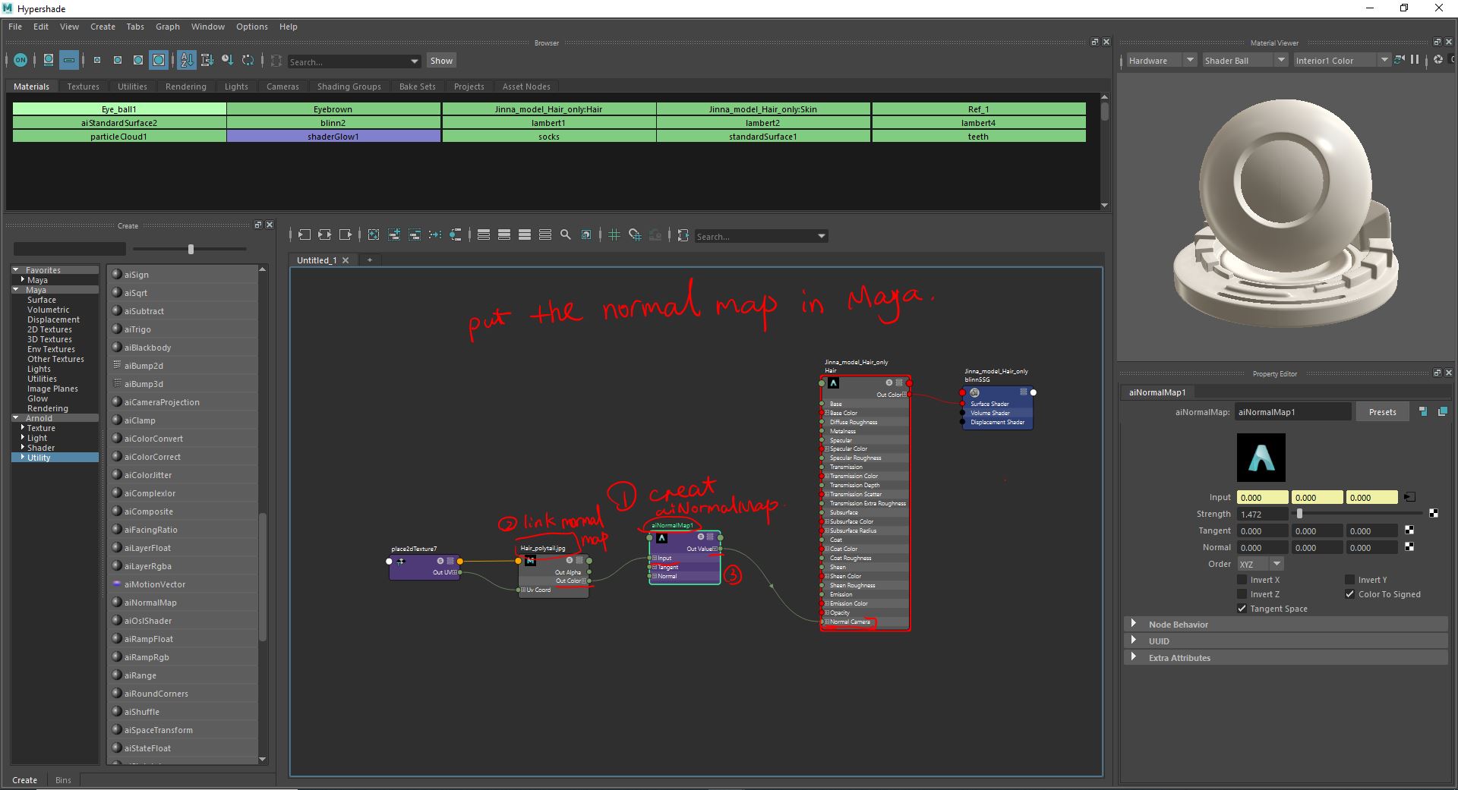Viewport: 1458px width, 790px height.
Task: Expand the Texture item under Arnold
Action: click(x=23, y=428)
